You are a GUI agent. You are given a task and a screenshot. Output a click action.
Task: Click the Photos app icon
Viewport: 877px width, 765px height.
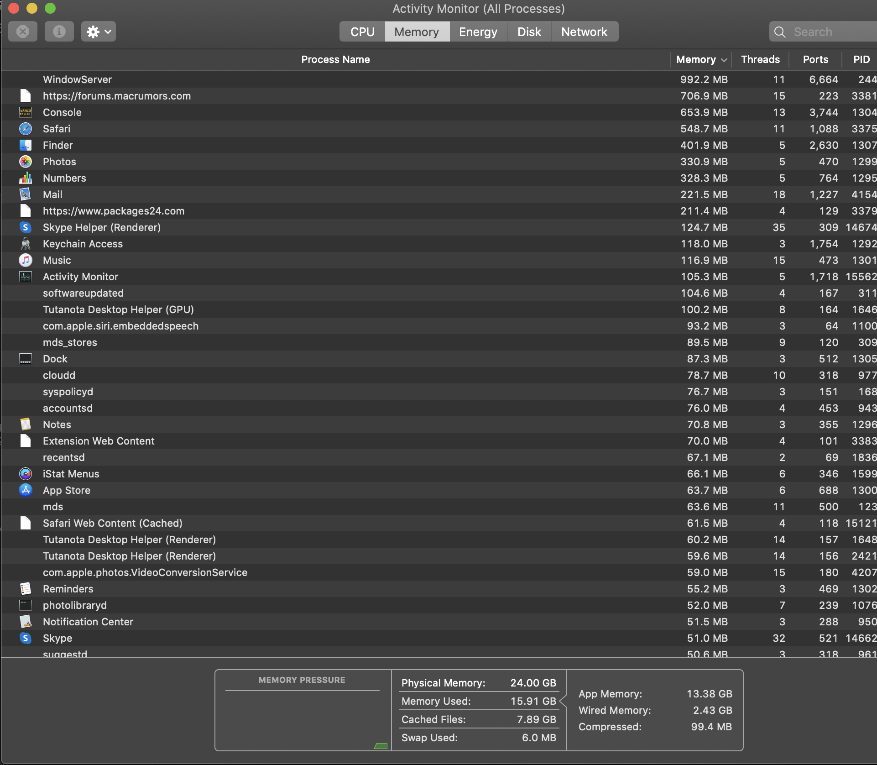[x=26, y=162]
